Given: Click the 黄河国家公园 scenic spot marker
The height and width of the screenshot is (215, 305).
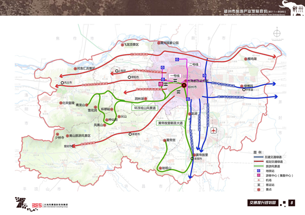Looking at the screenshot, I should pos(158,44).
